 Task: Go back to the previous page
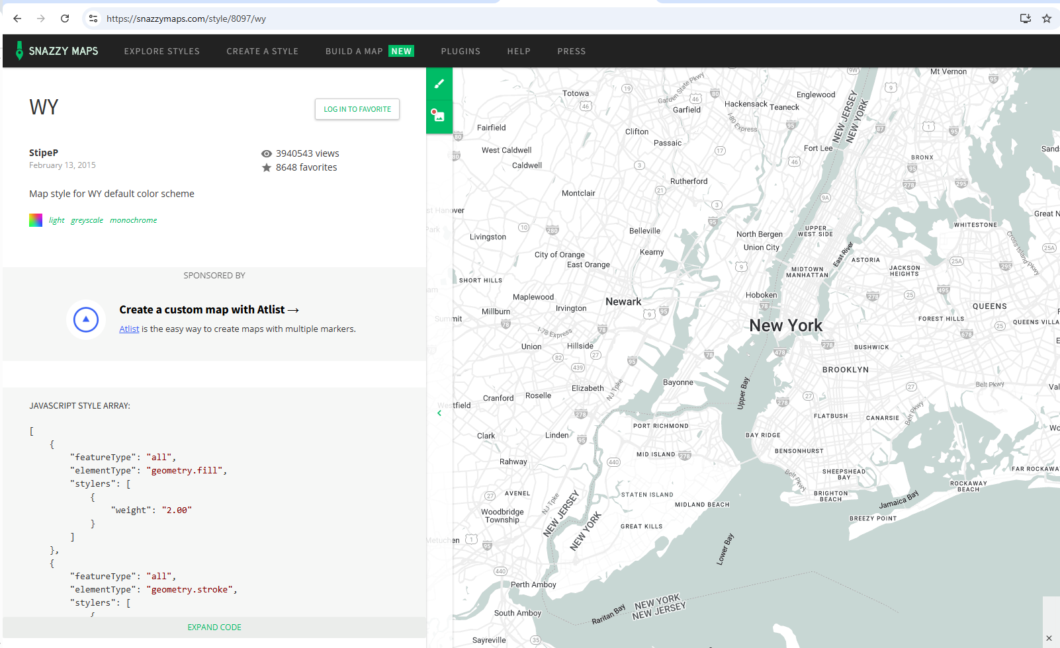tap(17, 19)
